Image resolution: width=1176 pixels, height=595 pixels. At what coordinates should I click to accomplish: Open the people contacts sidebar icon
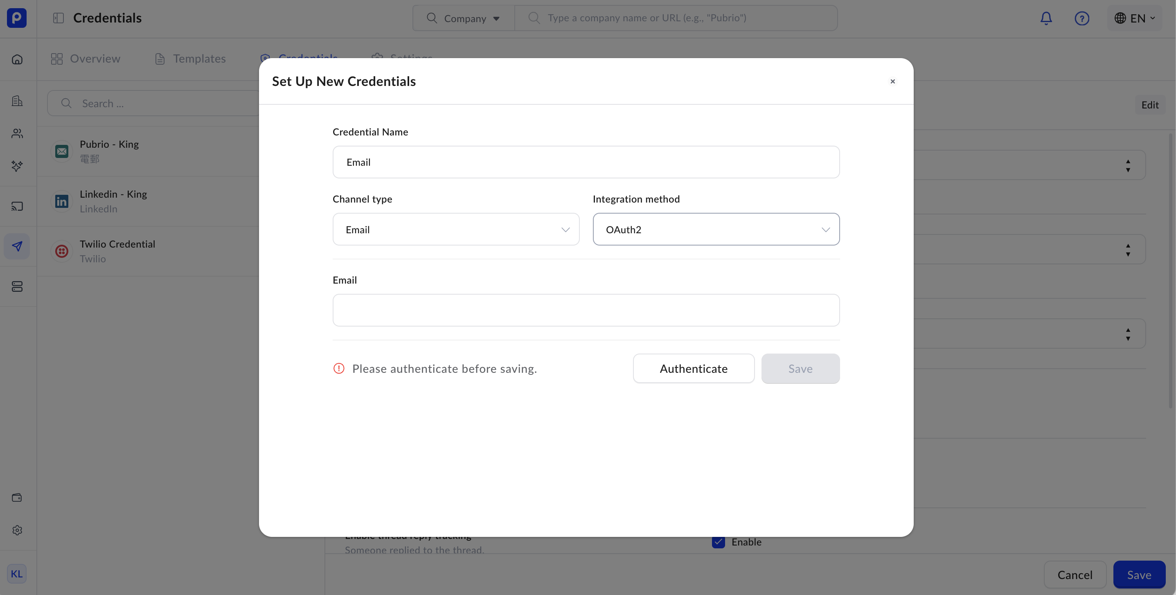17,133
